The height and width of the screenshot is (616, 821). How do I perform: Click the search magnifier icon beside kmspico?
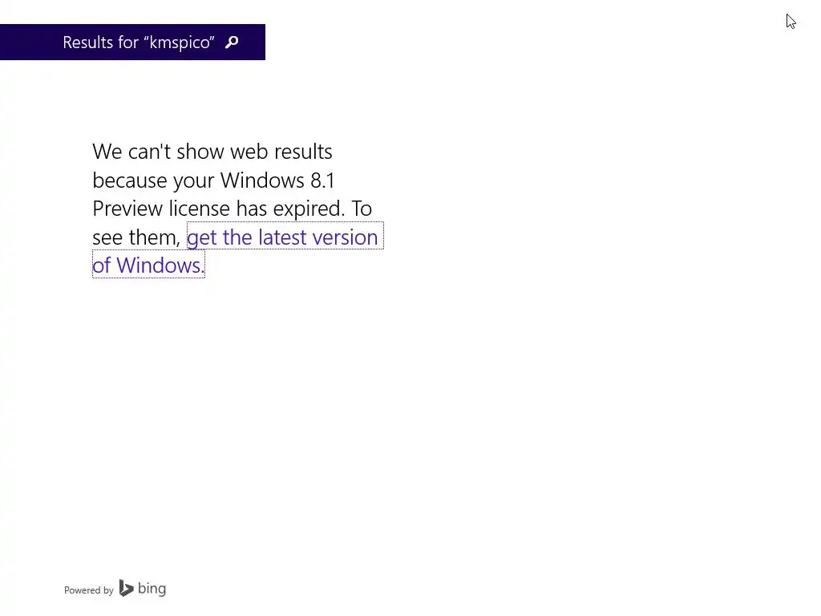coord(232,42)
